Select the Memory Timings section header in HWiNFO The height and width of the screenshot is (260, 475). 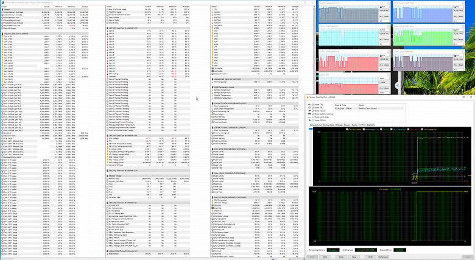click(149, 175)
